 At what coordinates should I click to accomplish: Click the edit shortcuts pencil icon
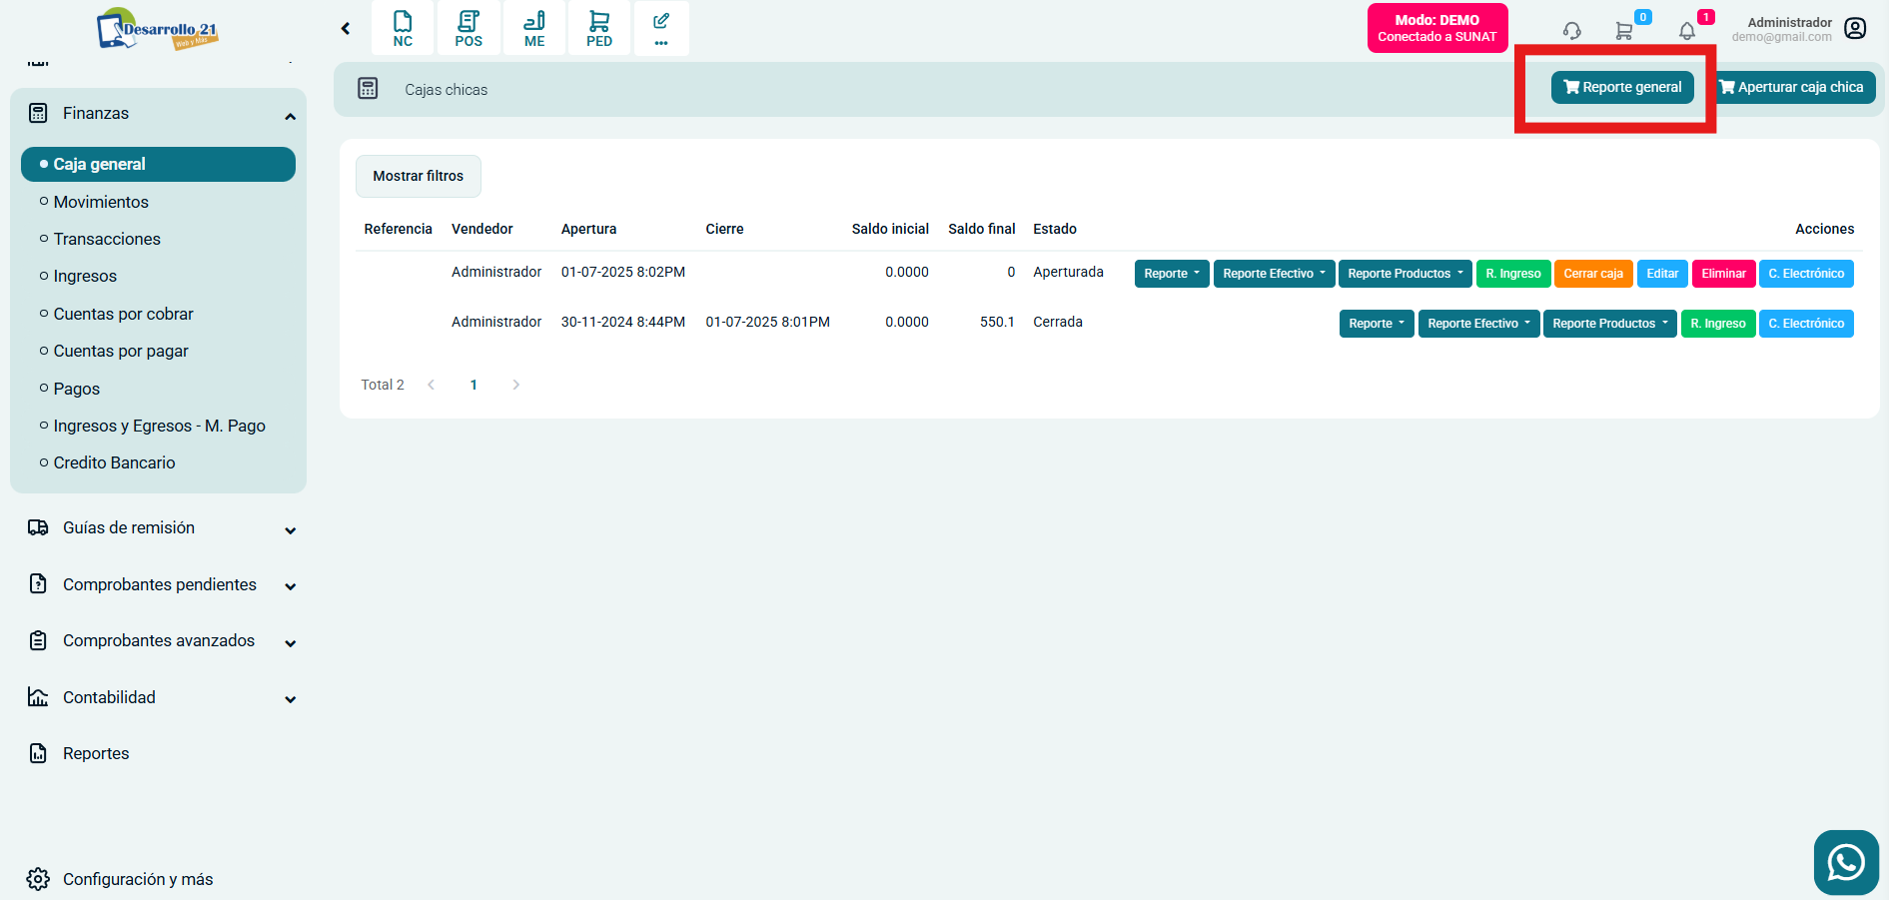click(661, 28)
